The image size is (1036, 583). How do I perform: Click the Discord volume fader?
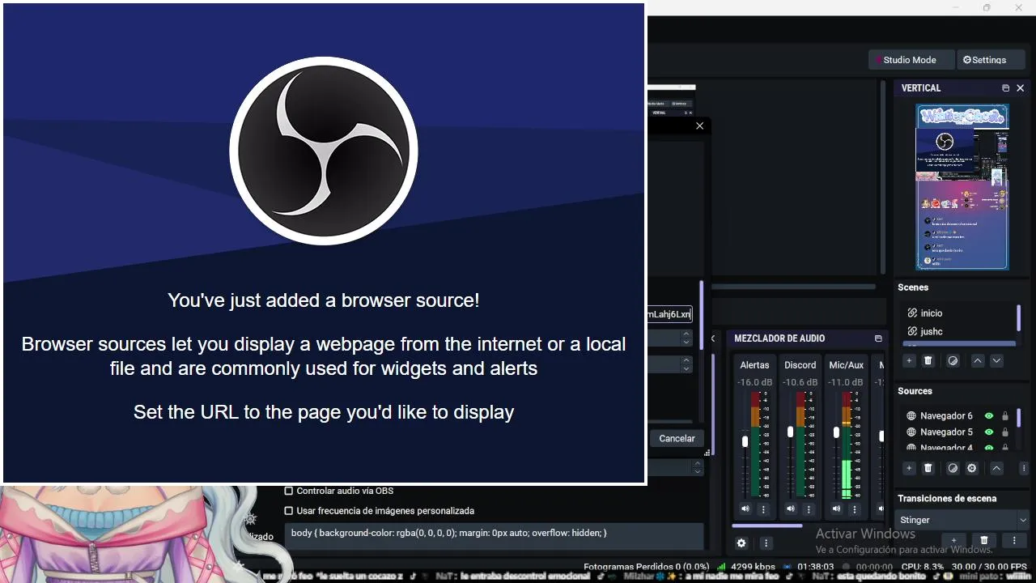pos(791,432)
